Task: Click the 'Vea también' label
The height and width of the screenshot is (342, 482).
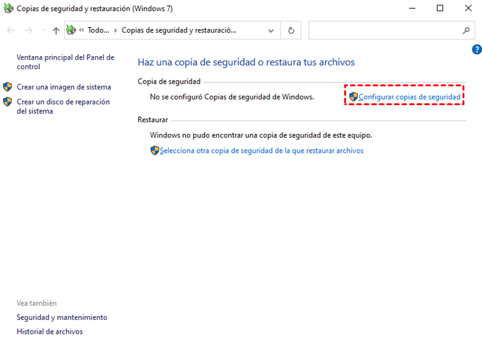Action: click(36, 303)
